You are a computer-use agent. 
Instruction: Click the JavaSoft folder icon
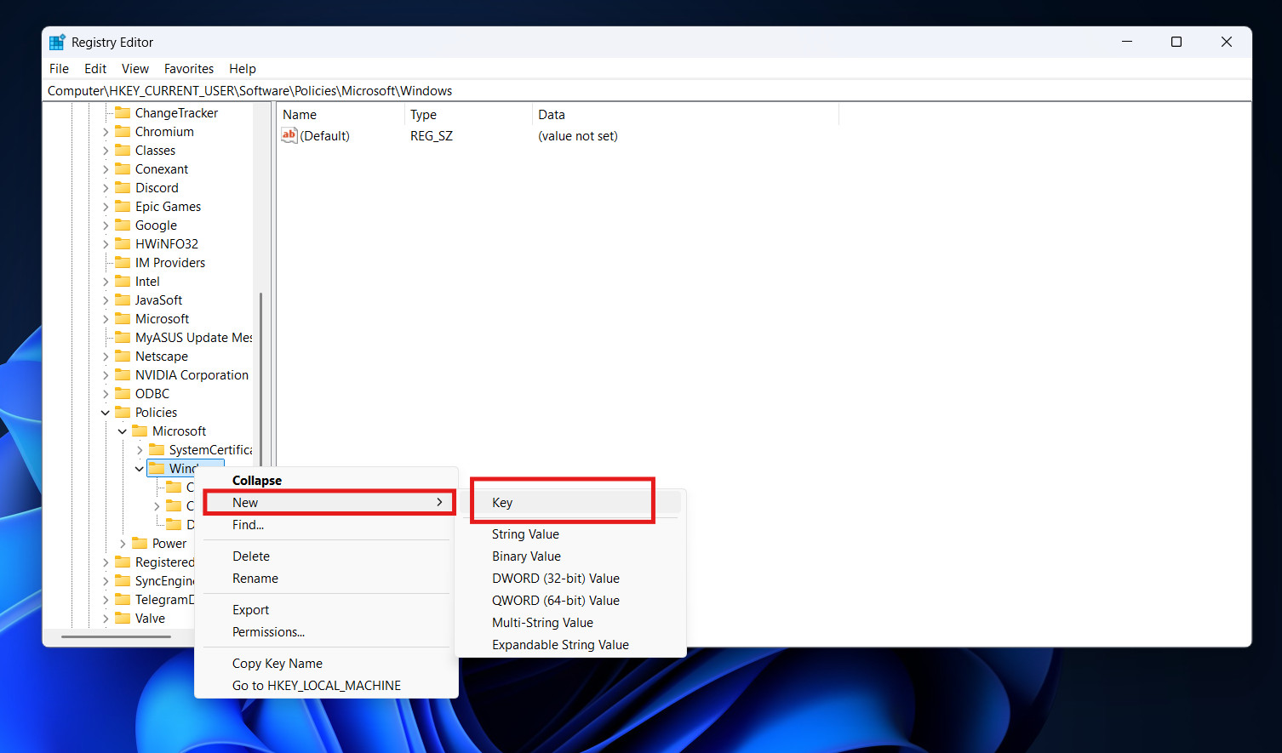[123, 300]
